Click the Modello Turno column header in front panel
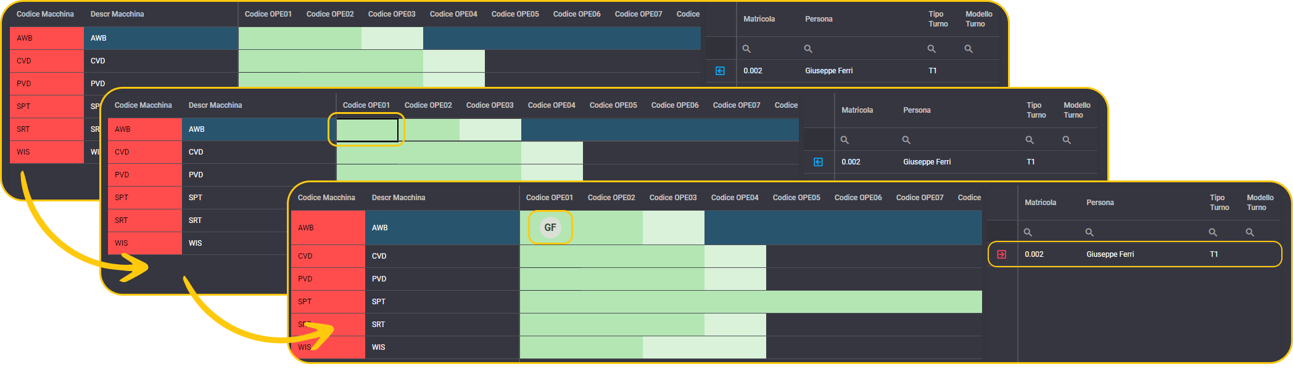 pos(1260,203)
